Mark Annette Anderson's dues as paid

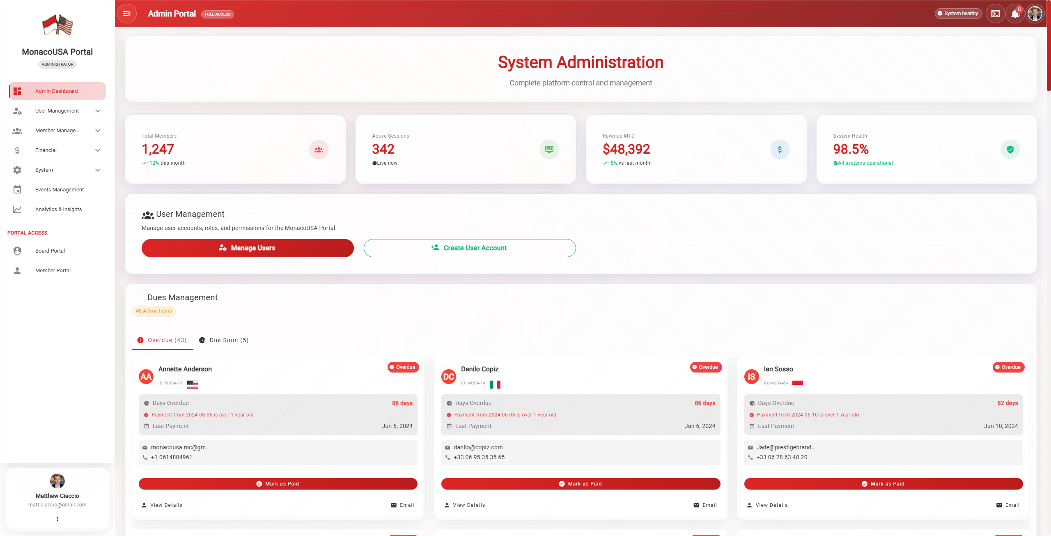tap(278, 484)
